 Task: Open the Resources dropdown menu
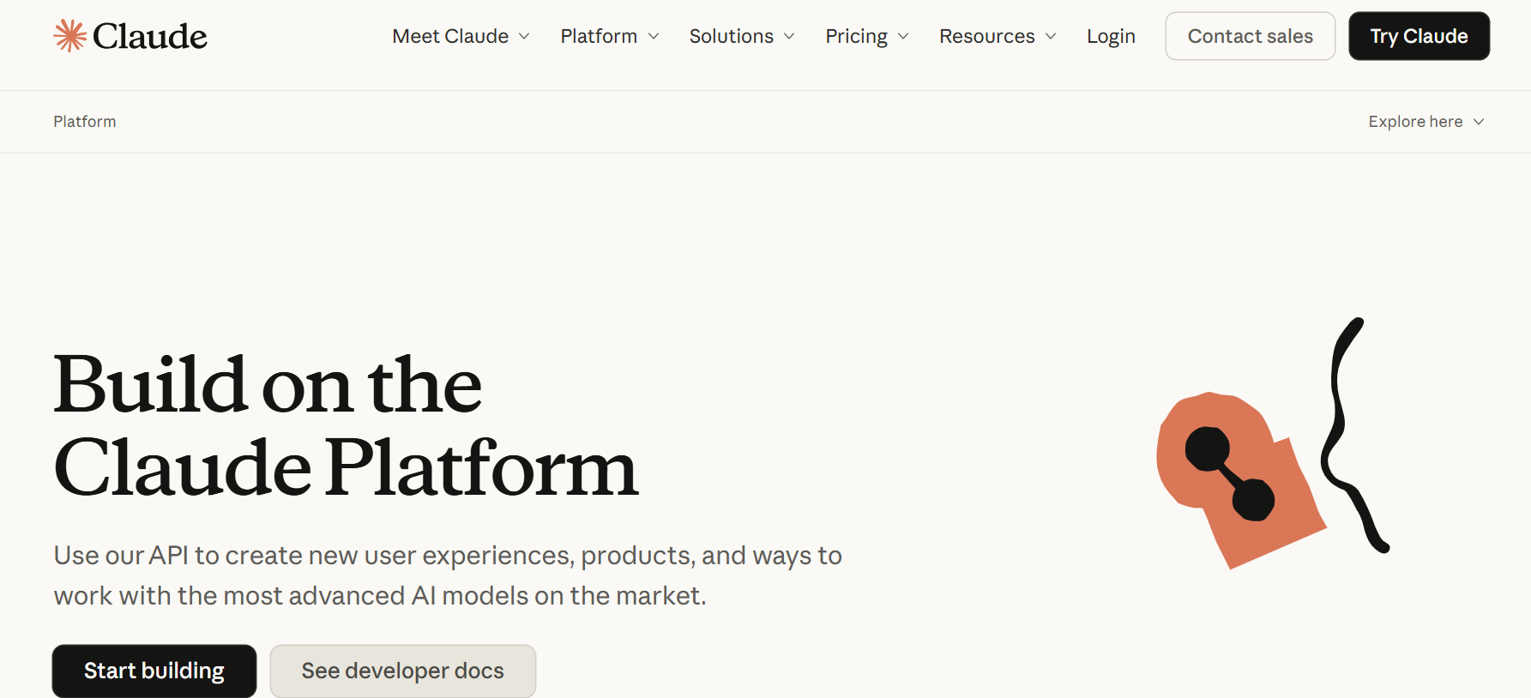998,36
